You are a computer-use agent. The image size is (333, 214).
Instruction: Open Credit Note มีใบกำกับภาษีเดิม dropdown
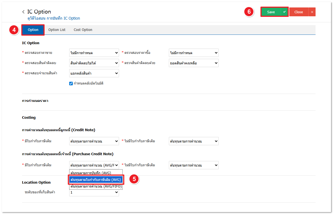(94, 141)
